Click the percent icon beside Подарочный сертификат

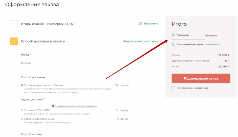tap(173, 44)
